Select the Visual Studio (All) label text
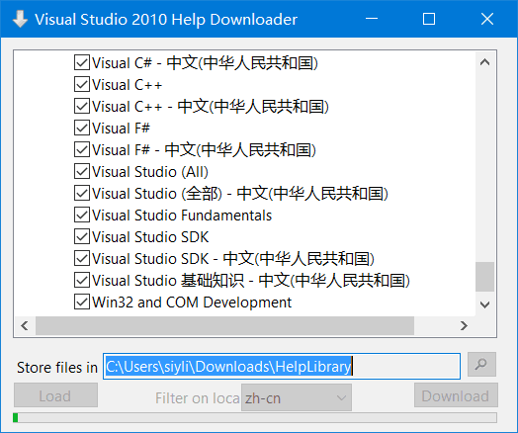 (x=150, y=172)
